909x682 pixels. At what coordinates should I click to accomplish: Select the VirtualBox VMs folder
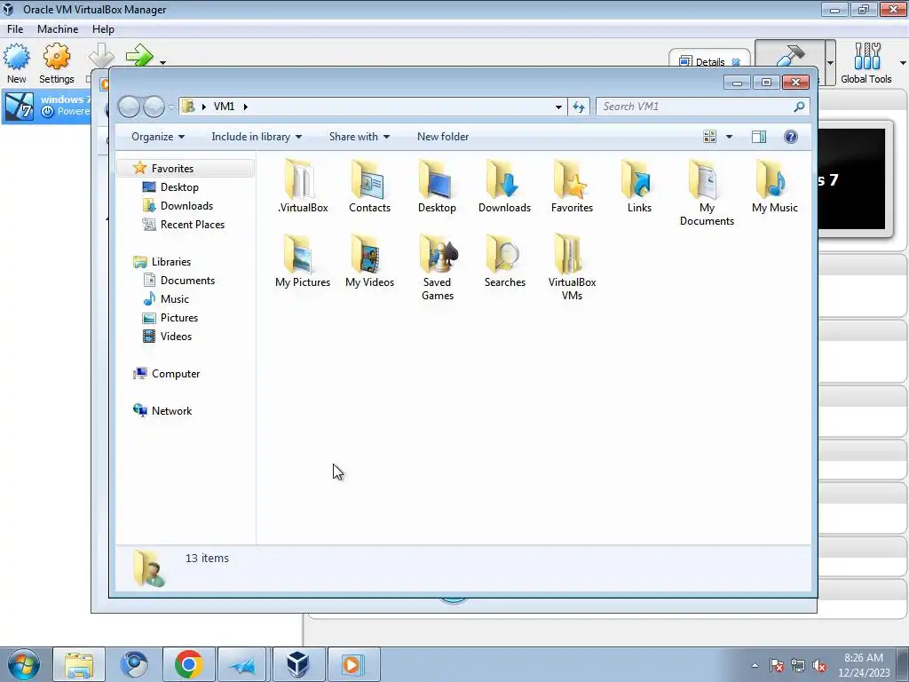(x=572, y=267)
